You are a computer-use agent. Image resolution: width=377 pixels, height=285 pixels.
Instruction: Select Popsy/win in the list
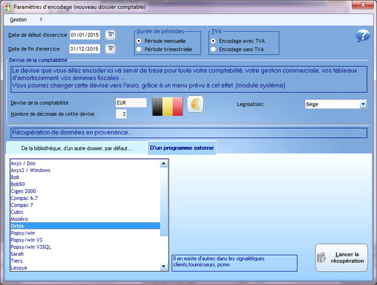pos(86,233)
